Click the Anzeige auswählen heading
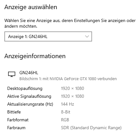The width and height of the screenshot is (139, 132). (x=31, y=7)
